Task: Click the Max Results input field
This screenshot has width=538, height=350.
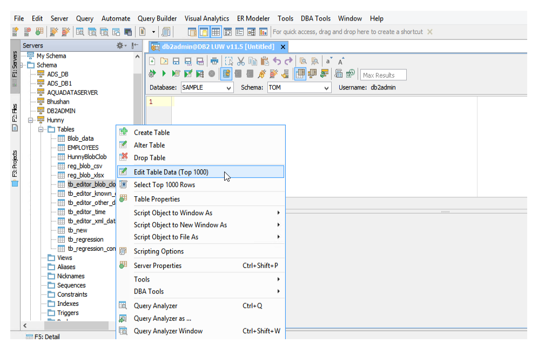Action: point(383,75)
